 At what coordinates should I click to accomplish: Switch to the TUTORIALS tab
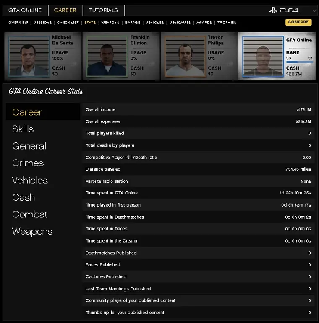(103, 10)
